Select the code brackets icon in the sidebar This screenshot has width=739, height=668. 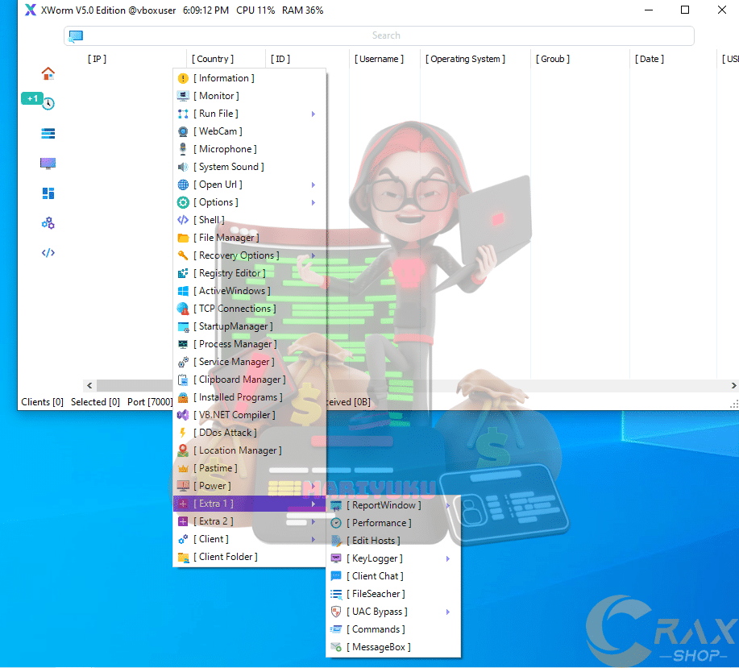pos(48,252)
